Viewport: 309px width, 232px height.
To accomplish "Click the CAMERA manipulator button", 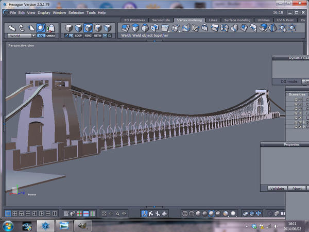I will click(x=50, y=36).
